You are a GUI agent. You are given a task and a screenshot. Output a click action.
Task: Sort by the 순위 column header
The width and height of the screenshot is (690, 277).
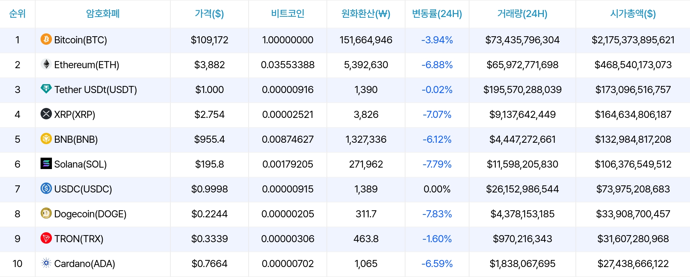pyautogui.click(x=17, y=13)
